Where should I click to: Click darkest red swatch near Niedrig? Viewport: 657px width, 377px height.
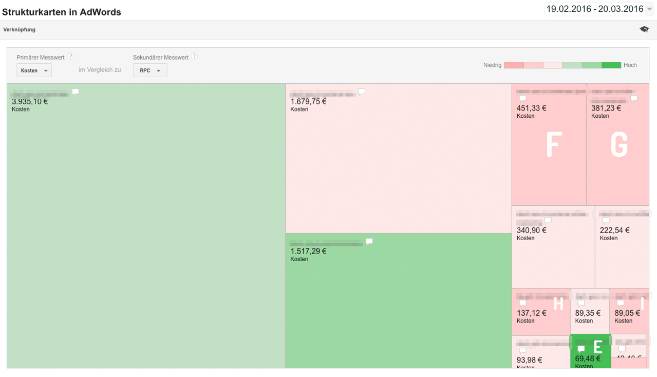[x=514, y=65]
